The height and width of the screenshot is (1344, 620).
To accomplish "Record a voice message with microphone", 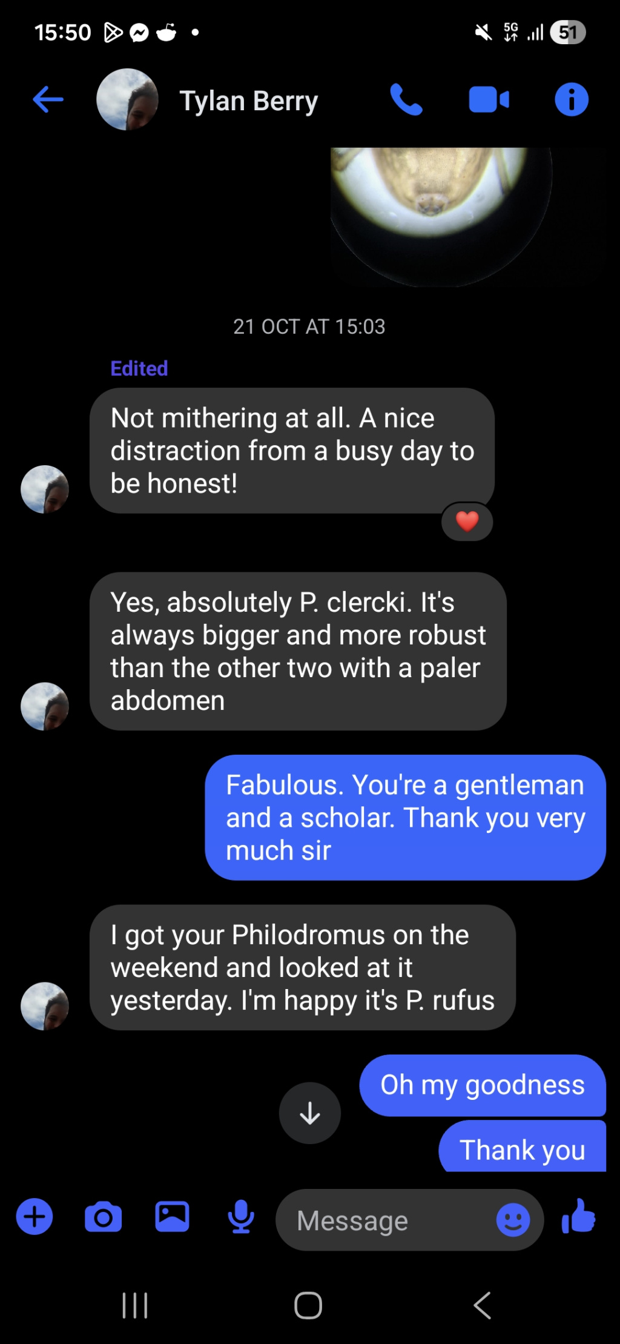I will (x=240, y=1217).
